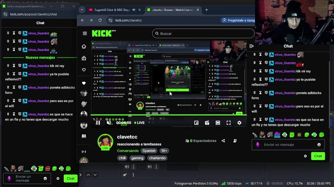Timeout user on 'ya te pusiste' in main chat

coord(260,79)
